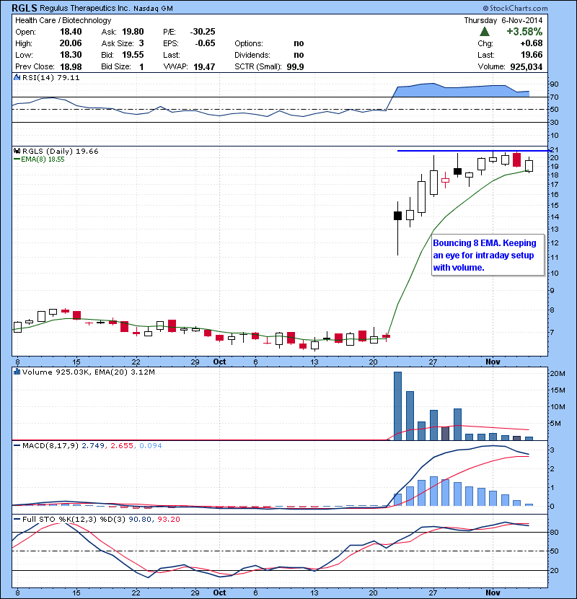Click the volume bars icon beside Volume label

click(17, 372)
